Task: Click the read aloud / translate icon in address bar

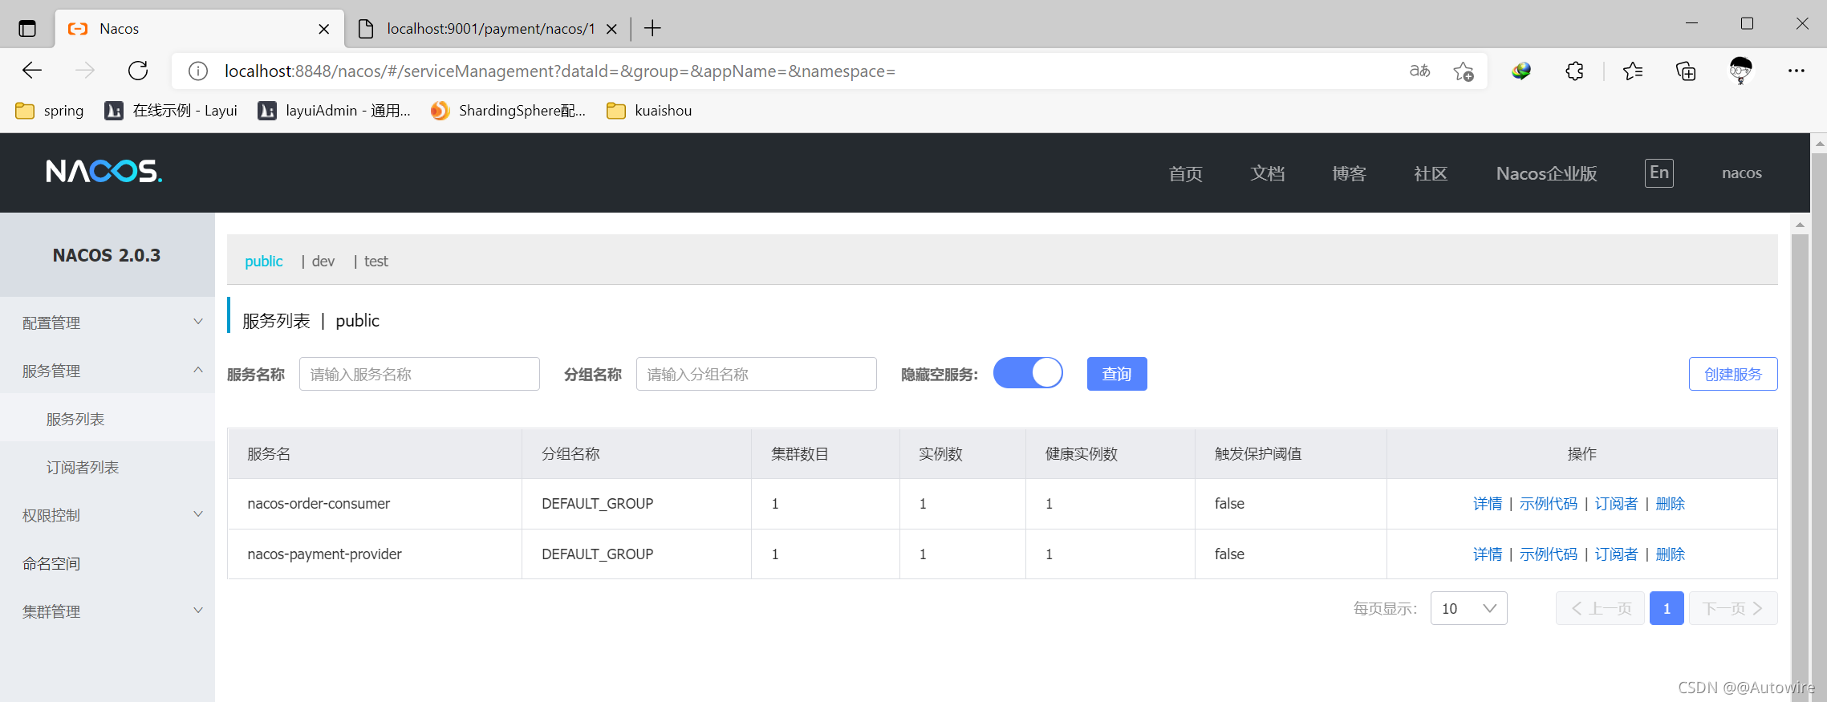Action: 1419,71
